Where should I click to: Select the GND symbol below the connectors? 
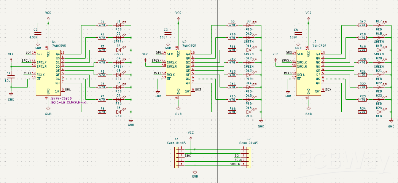[195, 174]
